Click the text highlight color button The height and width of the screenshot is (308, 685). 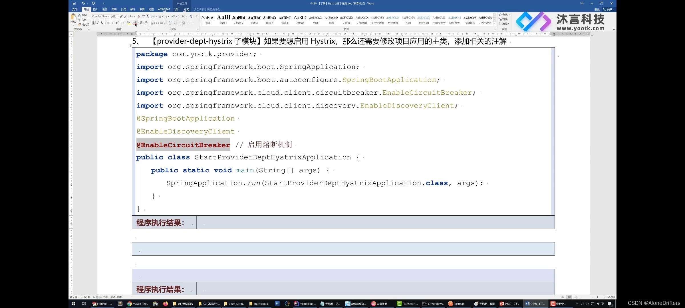click(x=129, y=23)
